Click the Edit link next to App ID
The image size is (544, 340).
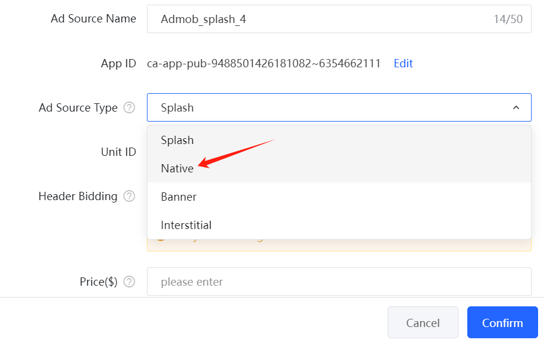[x=403, y=64]
